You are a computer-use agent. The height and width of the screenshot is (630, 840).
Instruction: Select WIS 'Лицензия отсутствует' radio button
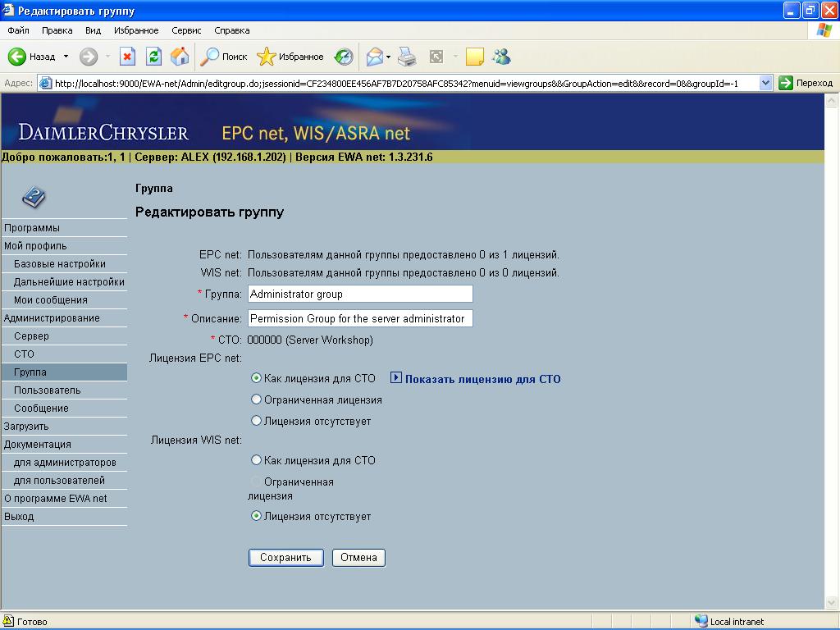(x=256, y=516)
